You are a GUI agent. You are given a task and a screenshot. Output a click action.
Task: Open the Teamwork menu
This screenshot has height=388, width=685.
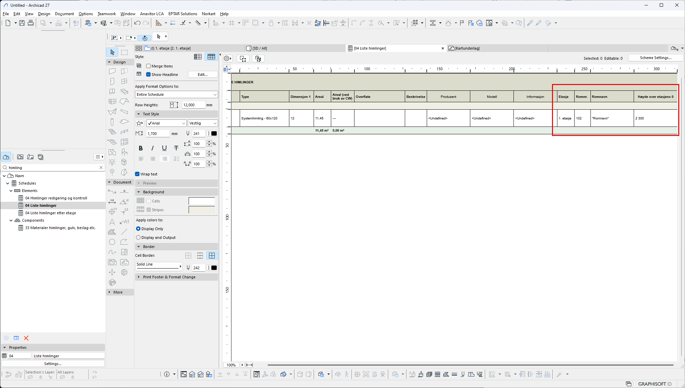point(106,14)
